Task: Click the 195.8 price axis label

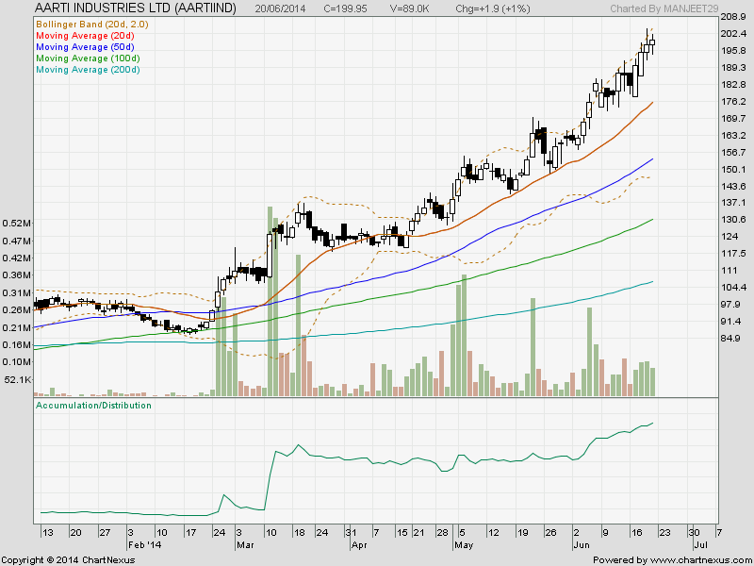Action: pos(732,51)
